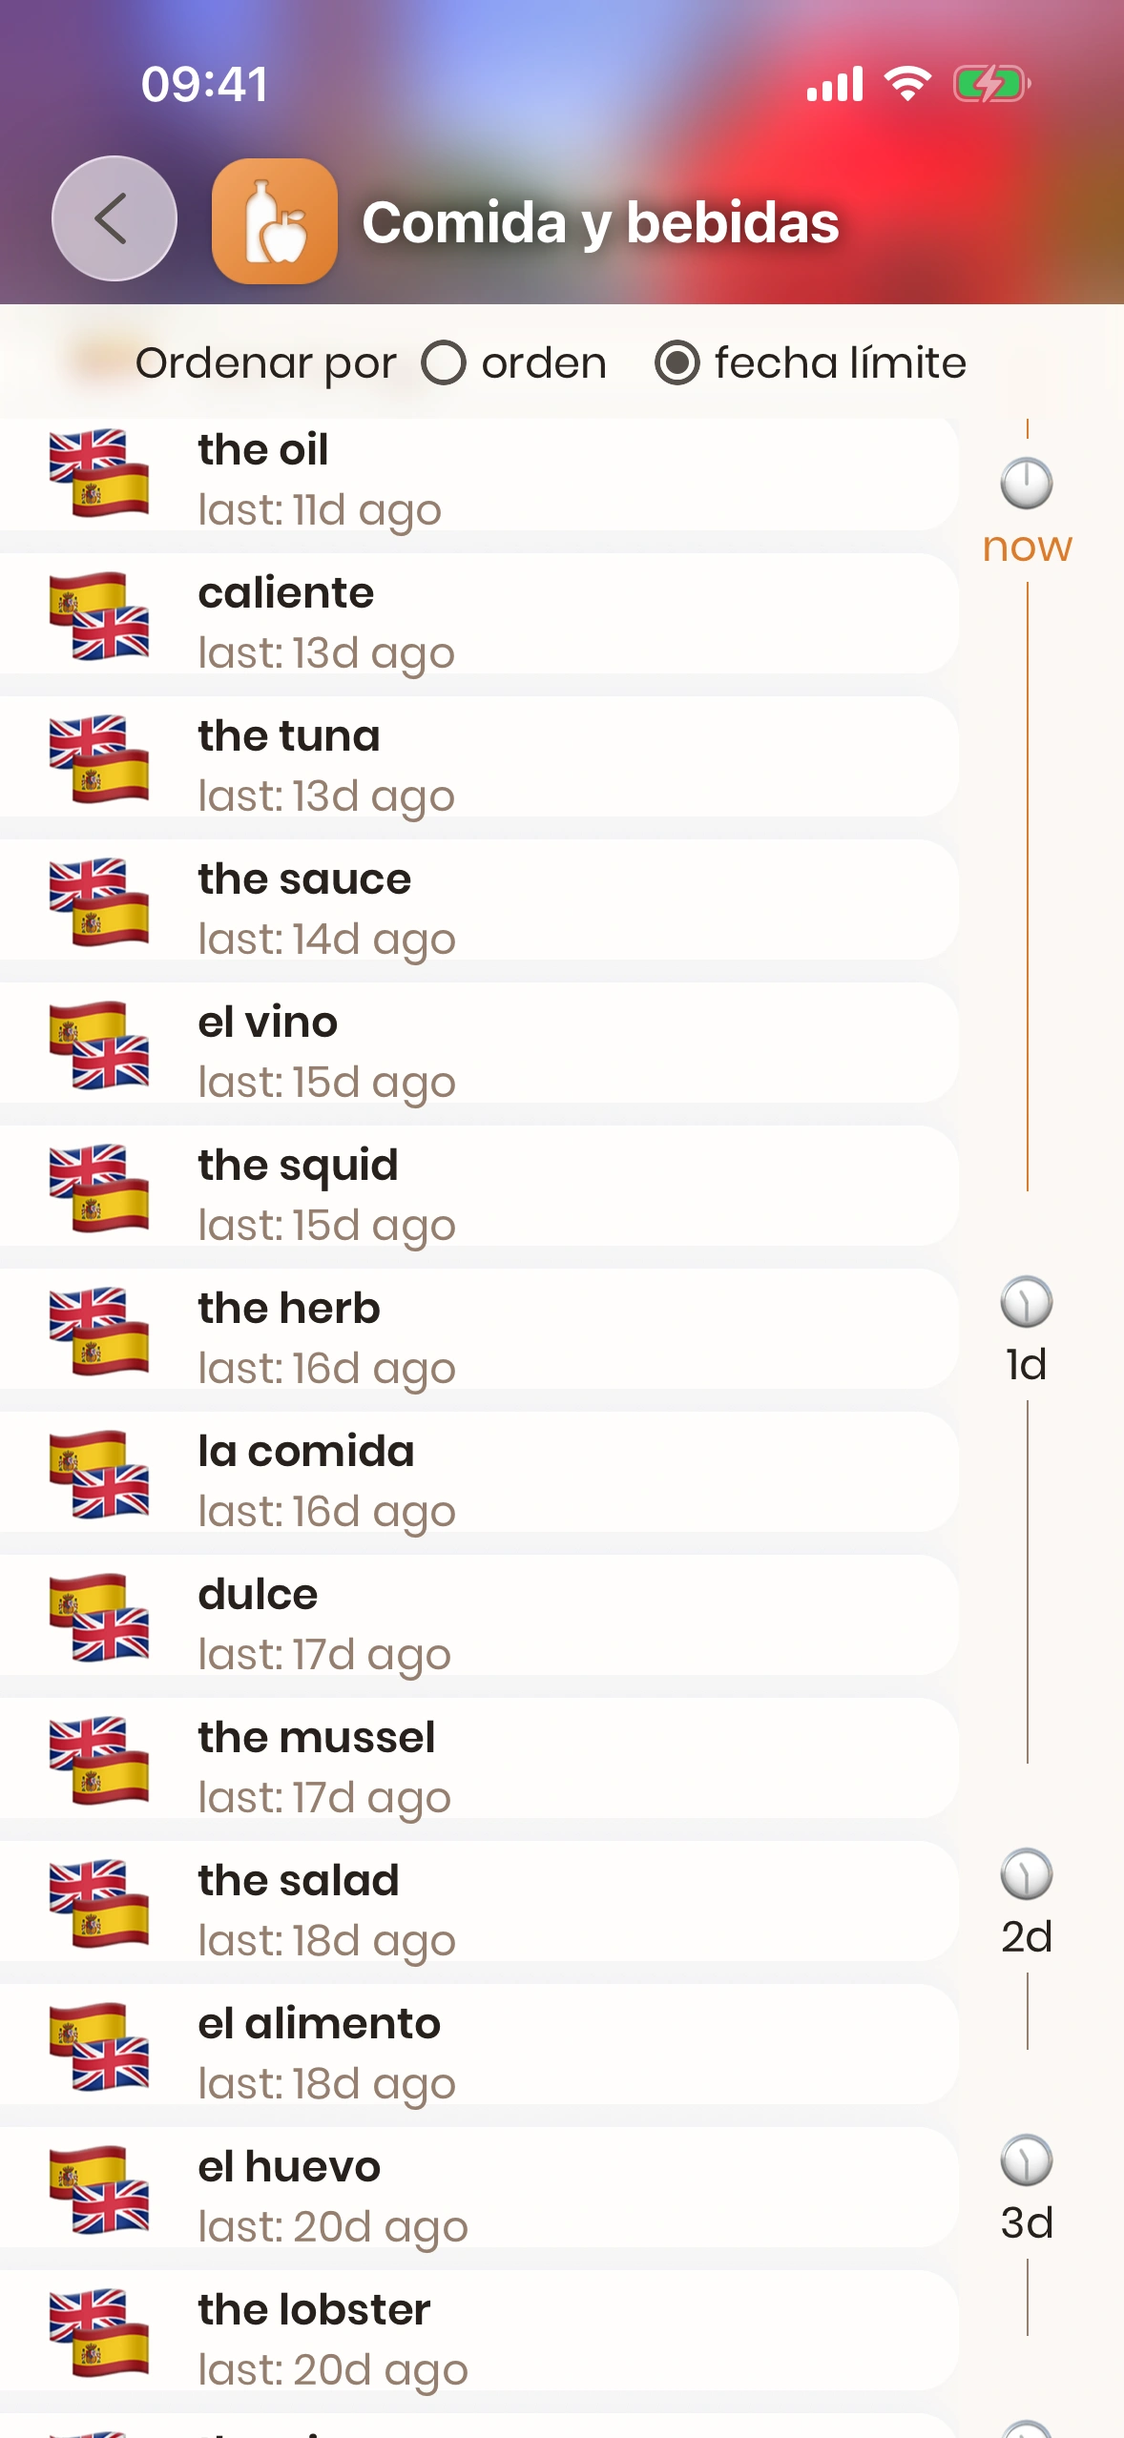The width and height of the screenshot is (1124, 2438).
Task: Tap the flag icon beside 'caliente'
Action: 99,616
